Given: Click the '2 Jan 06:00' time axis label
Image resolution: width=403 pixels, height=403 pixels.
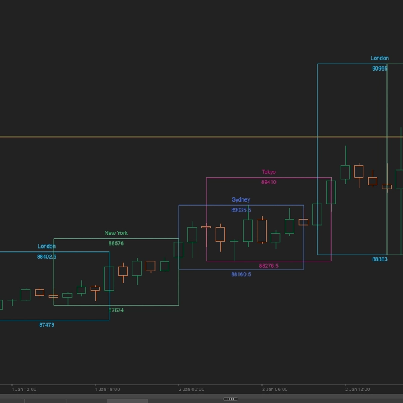Looking at the screenshot, I should (275, 390).
